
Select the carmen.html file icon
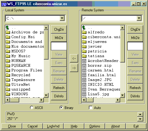tap(84, 70)
